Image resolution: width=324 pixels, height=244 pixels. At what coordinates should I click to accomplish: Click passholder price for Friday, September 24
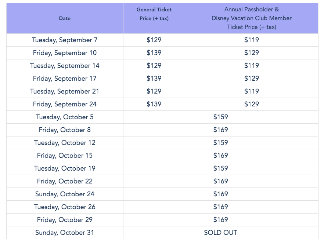(251, 104)
